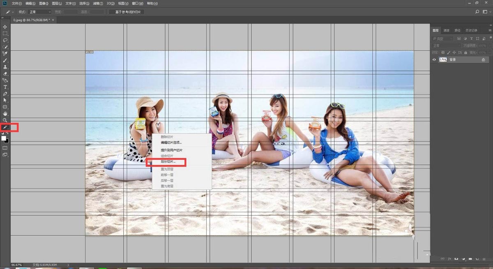Click the create new layer icon
493x269 pixels.
[477, 259]
